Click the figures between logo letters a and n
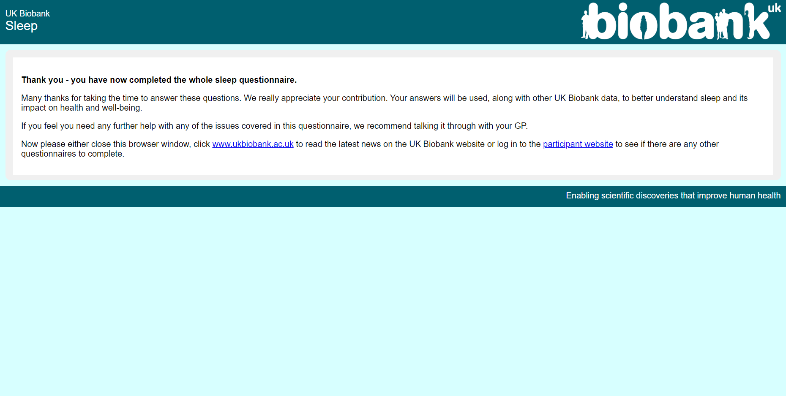The image size is (786, 396). pyautogui.click(x=721, y=26)
